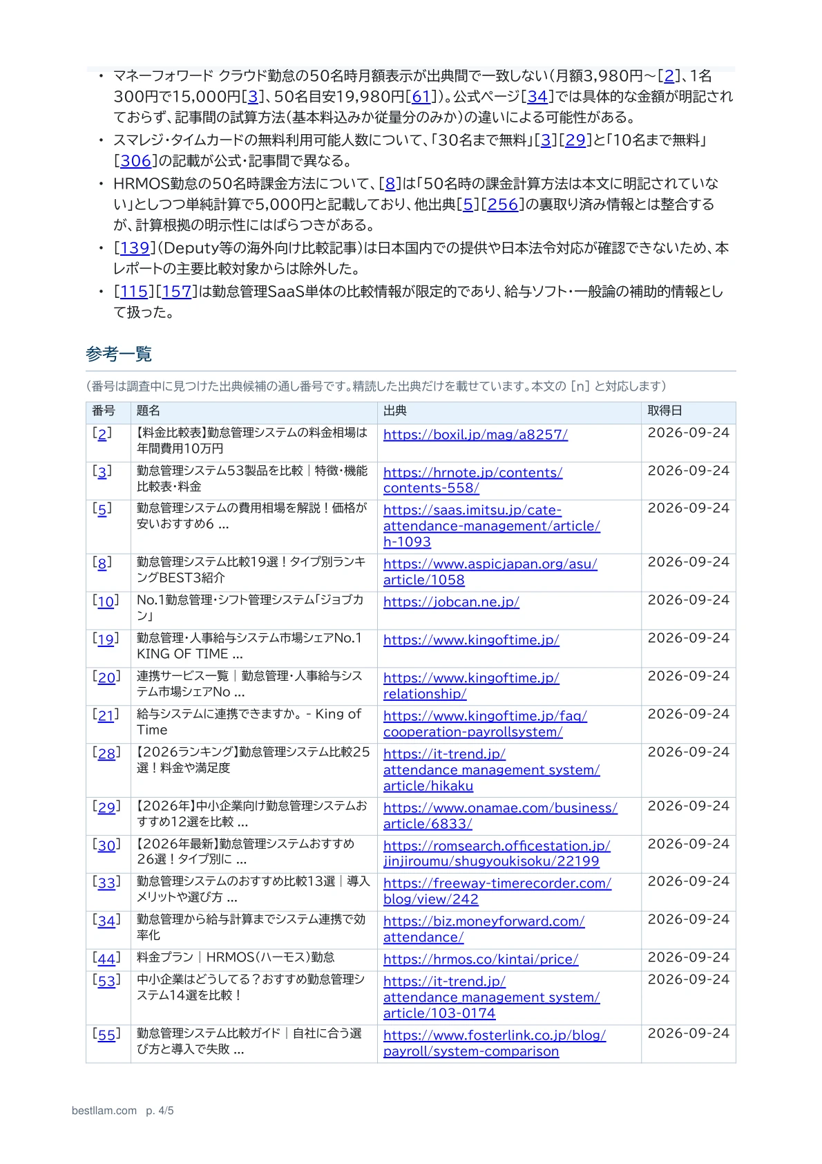Open the onamae.com article/6833 link
The height and width of the screenshot is (1164, 822).
click(500, 816)
